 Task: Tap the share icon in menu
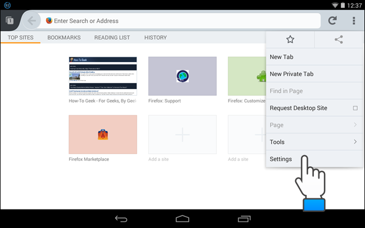tap(339, 39)
